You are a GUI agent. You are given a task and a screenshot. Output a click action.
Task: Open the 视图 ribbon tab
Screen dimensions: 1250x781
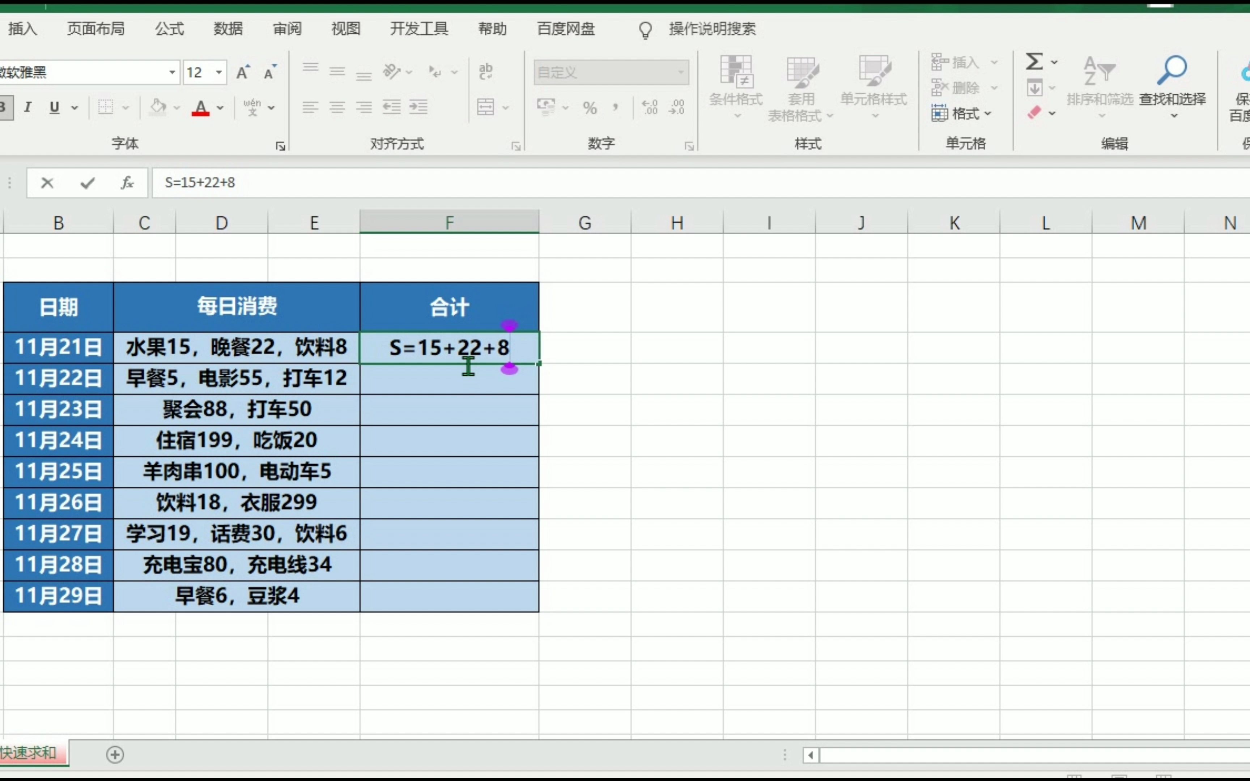(x=345, y=29)
